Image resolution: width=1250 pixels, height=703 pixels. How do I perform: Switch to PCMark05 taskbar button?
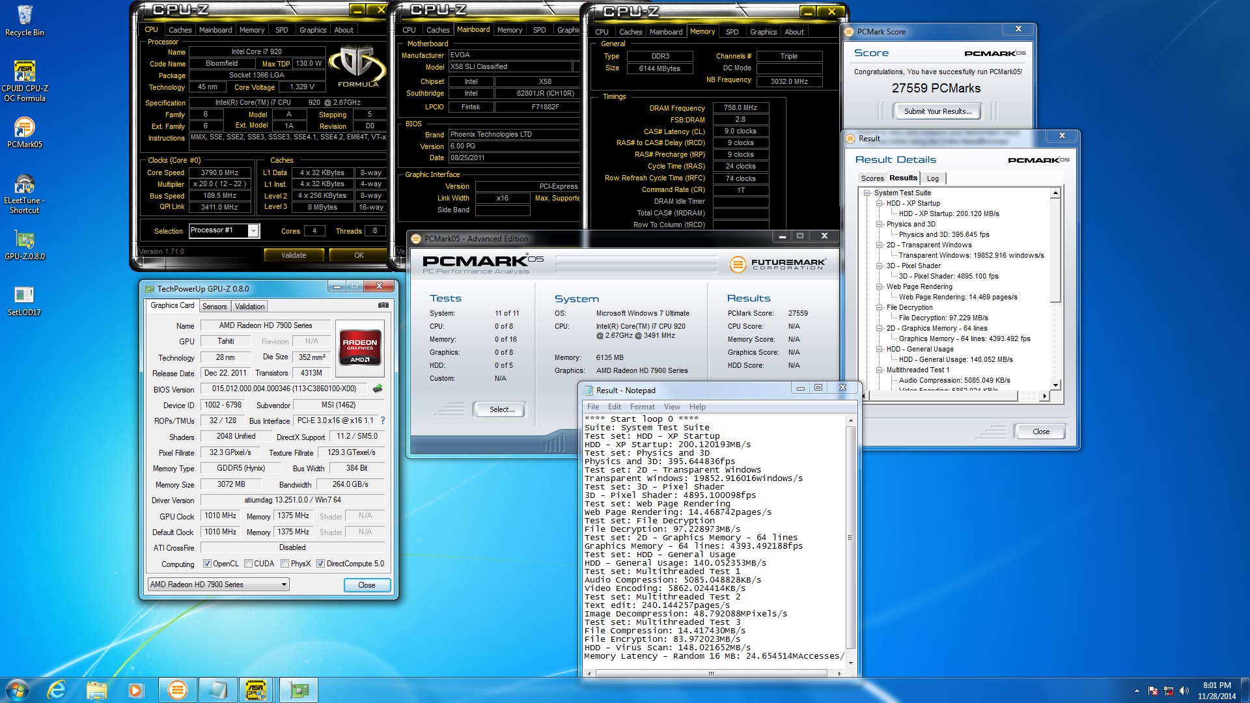click(x=177, y=689)
